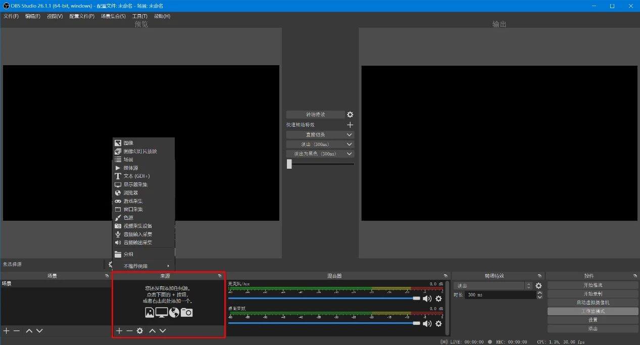Move scene up in the 场景 panel
640x345 pixels.
(29, 331)
